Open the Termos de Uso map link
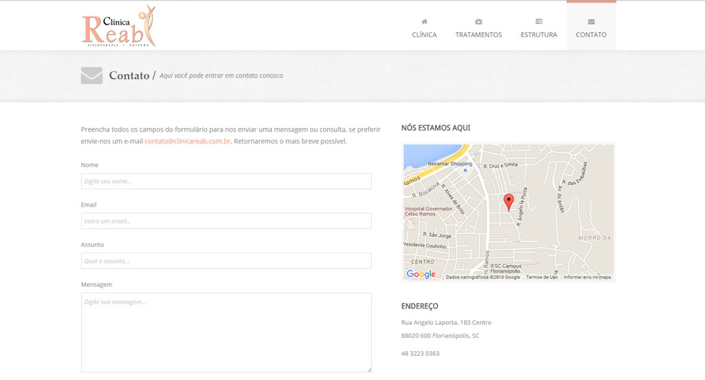Image resolution: width=705 pixels, height=380 pixels. tap(542, 277)
